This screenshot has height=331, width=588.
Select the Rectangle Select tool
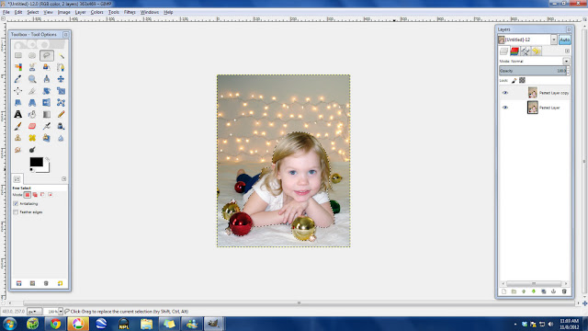pyautogui.click(x=18, y=55)
